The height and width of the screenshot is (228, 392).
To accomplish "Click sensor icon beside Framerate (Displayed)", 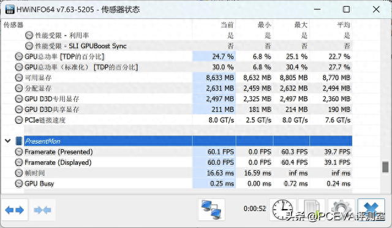I will 19,162.
